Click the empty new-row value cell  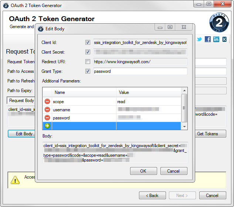point(149,126)
